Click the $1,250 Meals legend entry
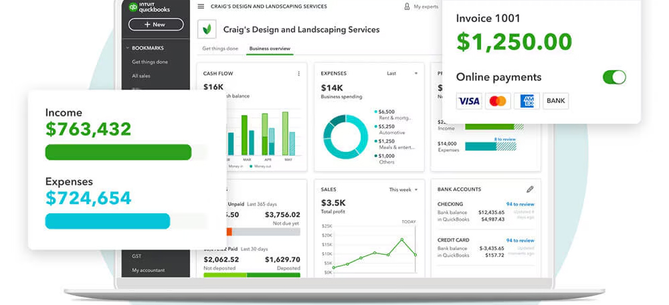The height and width of the screenshot is (305, 669). tap(394, 144)
